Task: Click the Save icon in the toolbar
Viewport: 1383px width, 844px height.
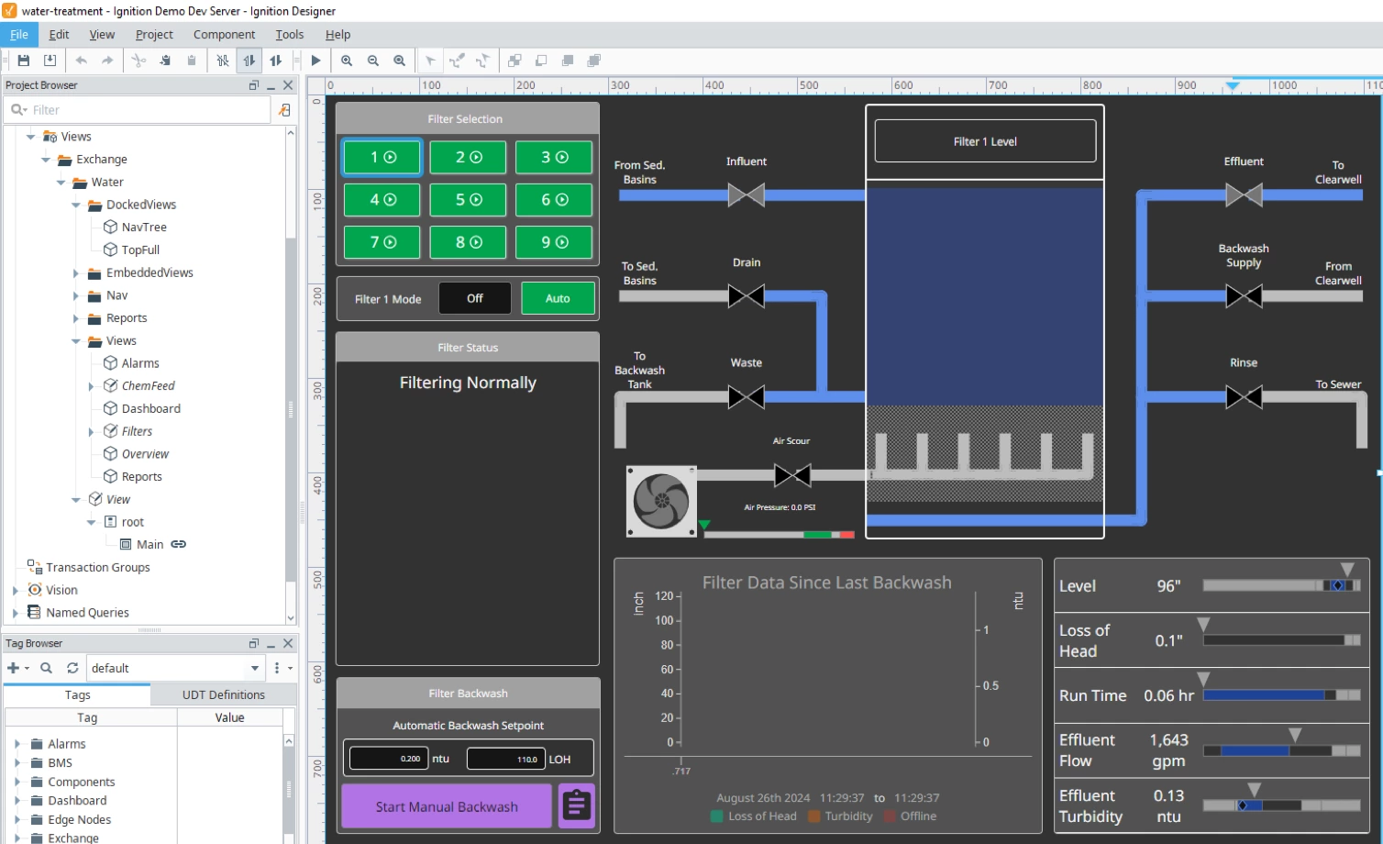Action: (24, 61)
